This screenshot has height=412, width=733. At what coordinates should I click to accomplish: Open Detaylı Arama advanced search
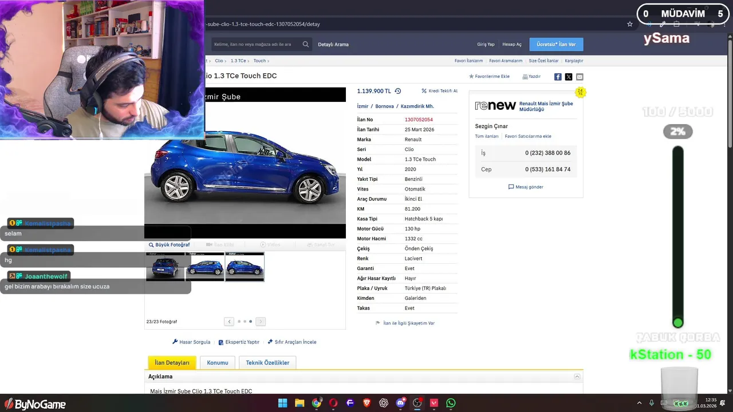[333, 44]
